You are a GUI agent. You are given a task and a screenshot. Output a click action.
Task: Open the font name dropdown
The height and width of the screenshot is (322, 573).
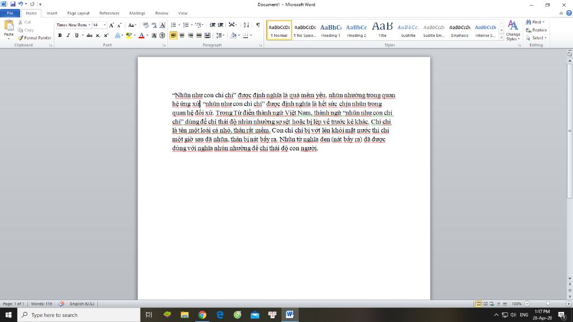pos(89,25)
